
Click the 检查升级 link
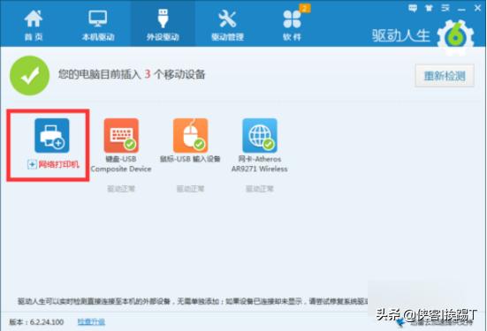(x=91, y=321)
